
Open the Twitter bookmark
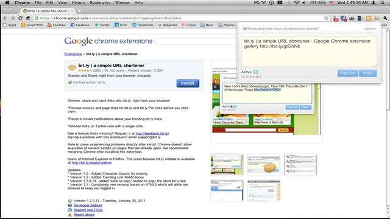(102, 25)
